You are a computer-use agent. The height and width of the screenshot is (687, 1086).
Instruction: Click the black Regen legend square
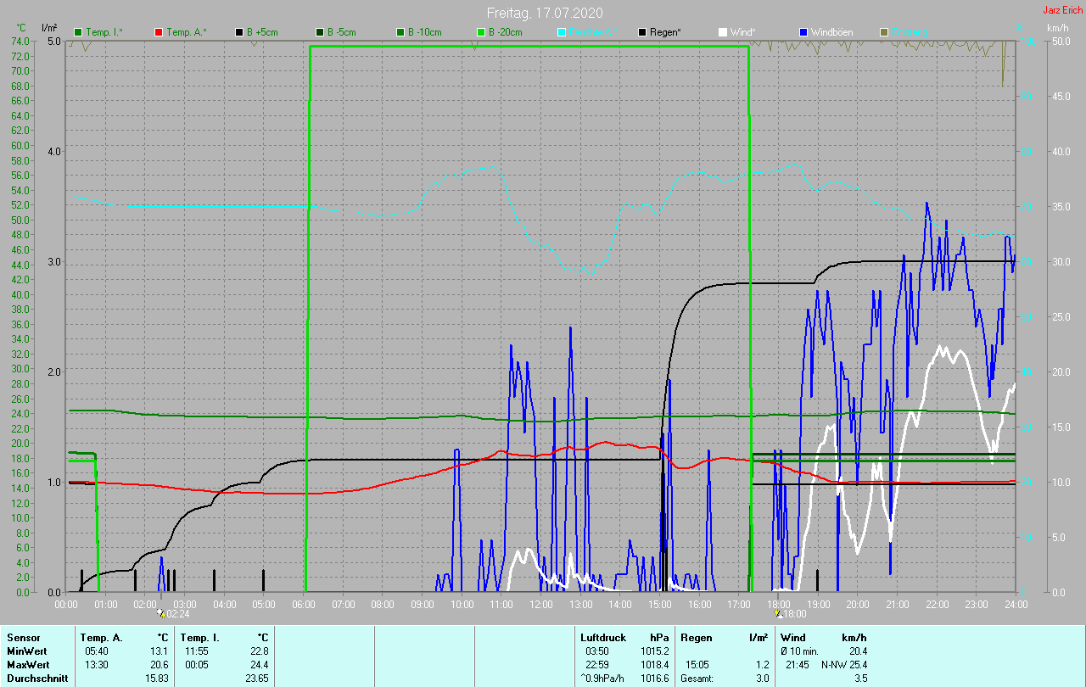(x=642, y=32)
